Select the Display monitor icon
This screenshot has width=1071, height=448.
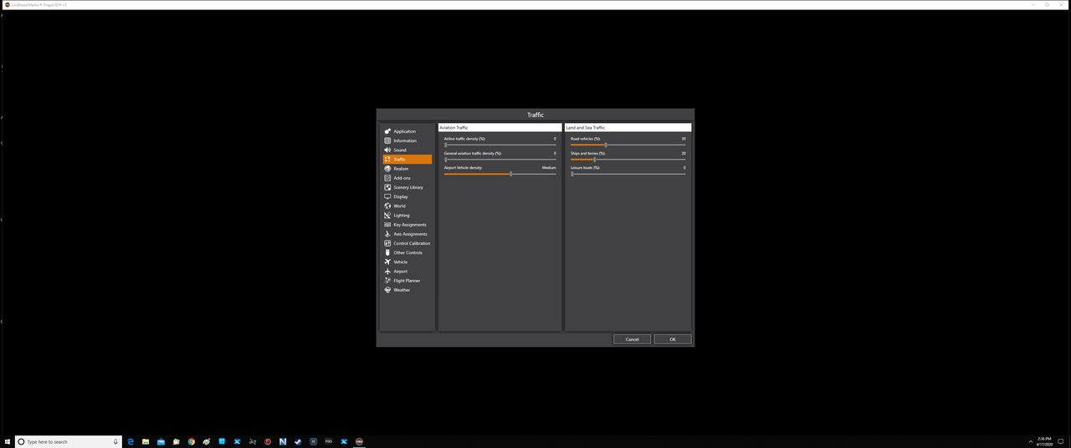[387, 196]
